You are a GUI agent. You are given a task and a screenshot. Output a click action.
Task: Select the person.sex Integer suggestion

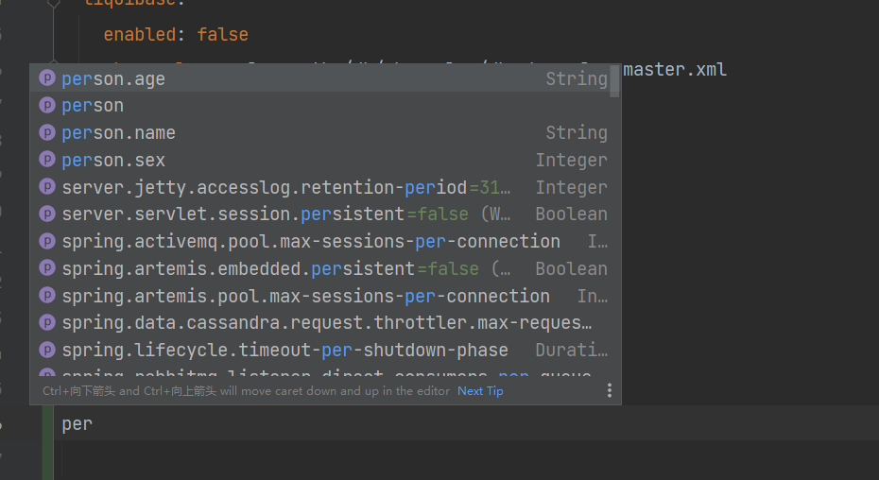(324, 160)
